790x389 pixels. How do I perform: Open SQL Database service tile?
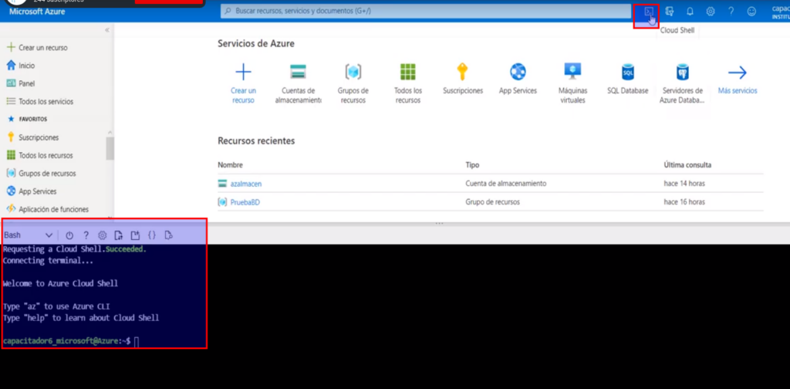[x=628, y=79]
